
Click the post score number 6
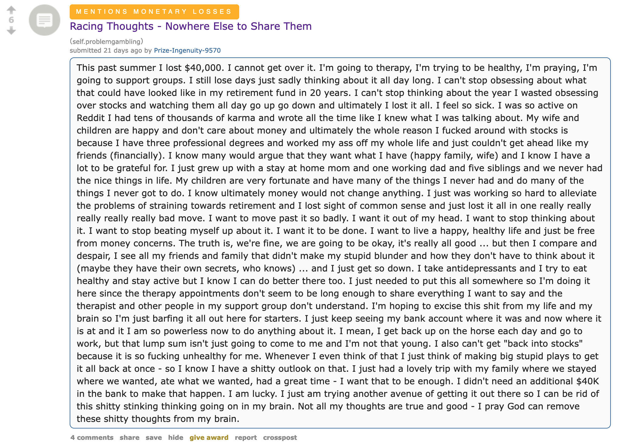point(11,20)
